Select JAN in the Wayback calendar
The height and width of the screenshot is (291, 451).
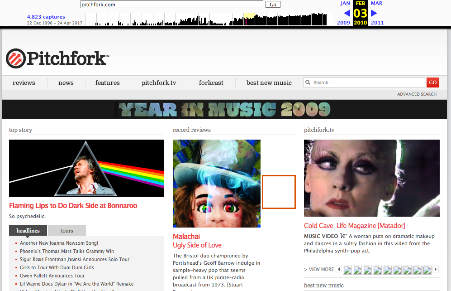(345, 3)
